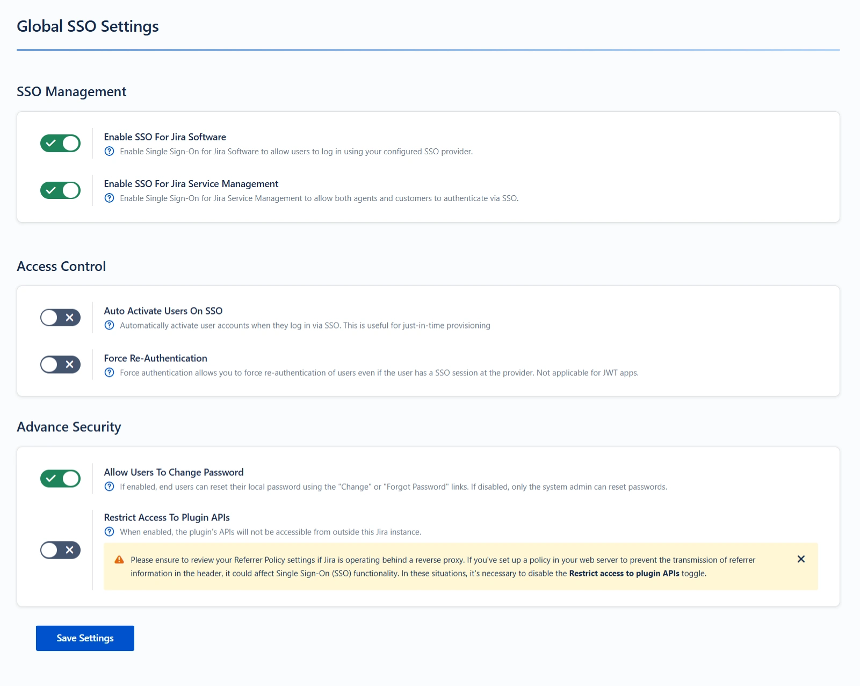Disable SSO for Jira Software toggle

pos(60,144)
